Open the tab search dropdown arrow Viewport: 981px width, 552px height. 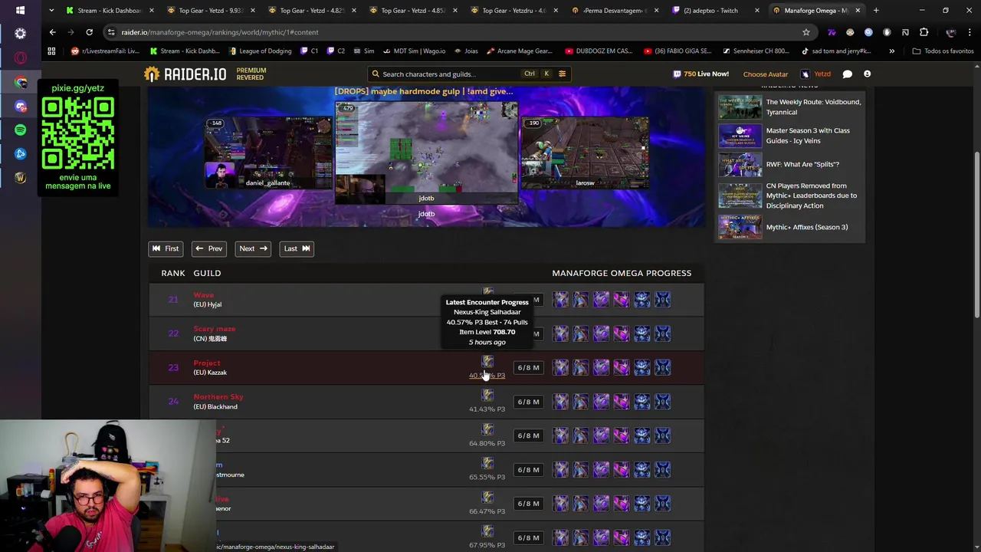point(51,10)
